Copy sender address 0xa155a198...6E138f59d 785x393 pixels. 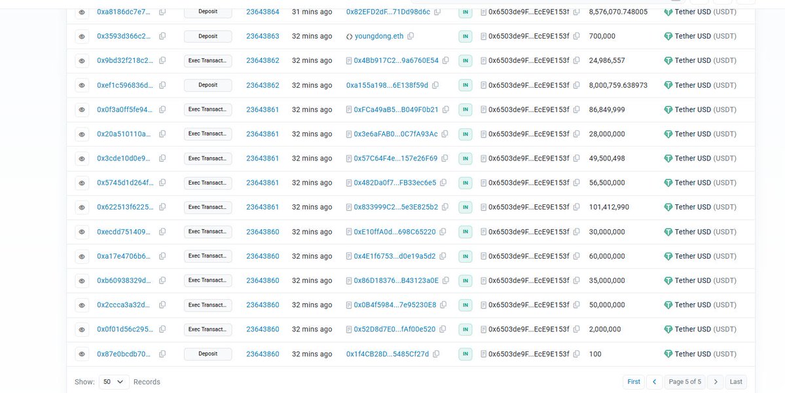coord(435,85)
